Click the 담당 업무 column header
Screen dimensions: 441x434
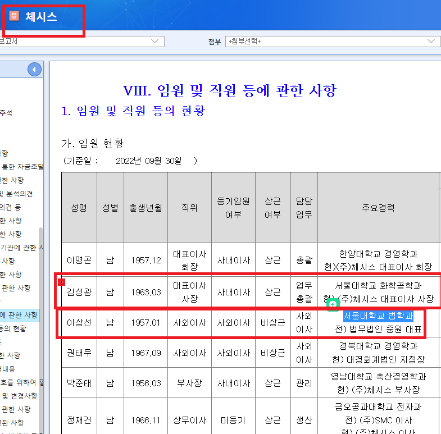tap(304, 207)
